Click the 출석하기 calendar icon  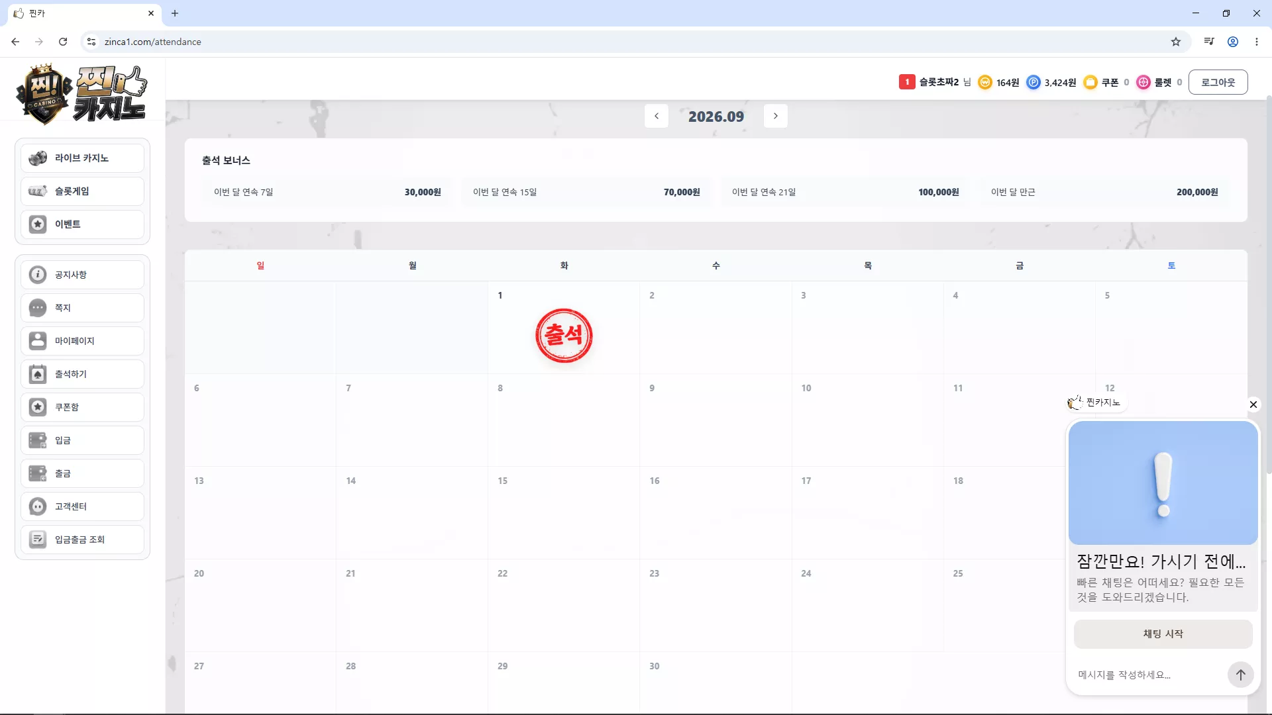(x=38, y=374)
